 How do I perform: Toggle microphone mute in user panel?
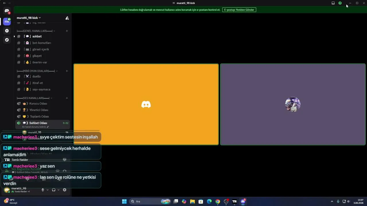tap(43, 190)
